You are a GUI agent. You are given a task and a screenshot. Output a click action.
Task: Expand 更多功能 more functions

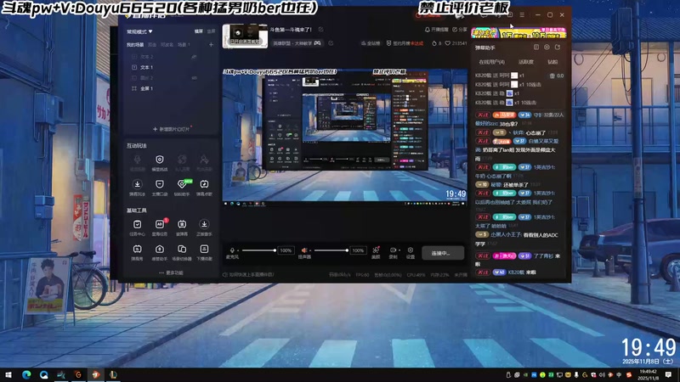tap(172, 272)
